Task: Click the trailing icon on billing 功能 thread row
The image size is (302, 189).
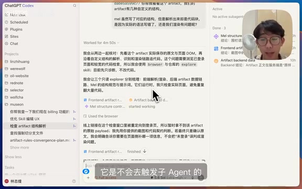Action: pyautogui.click(x=74, y=112)
